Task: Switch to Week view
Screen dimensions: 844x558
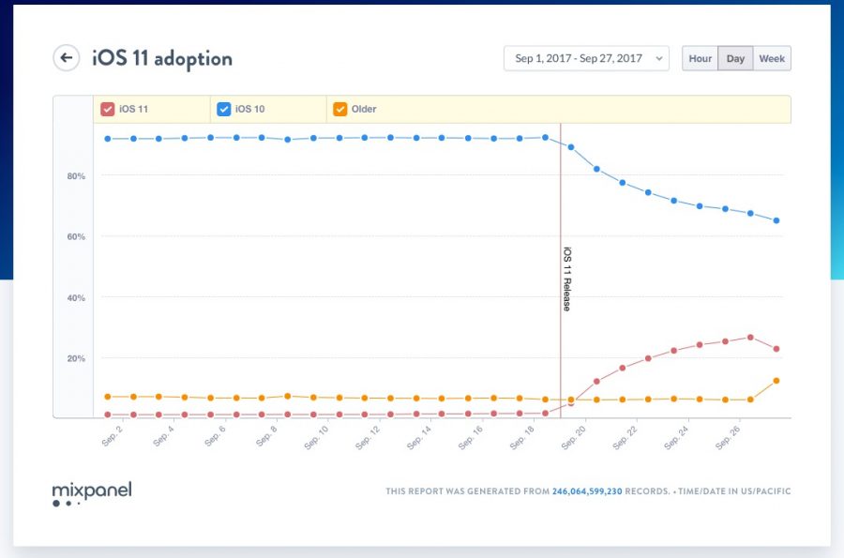Action: (772, 58)
